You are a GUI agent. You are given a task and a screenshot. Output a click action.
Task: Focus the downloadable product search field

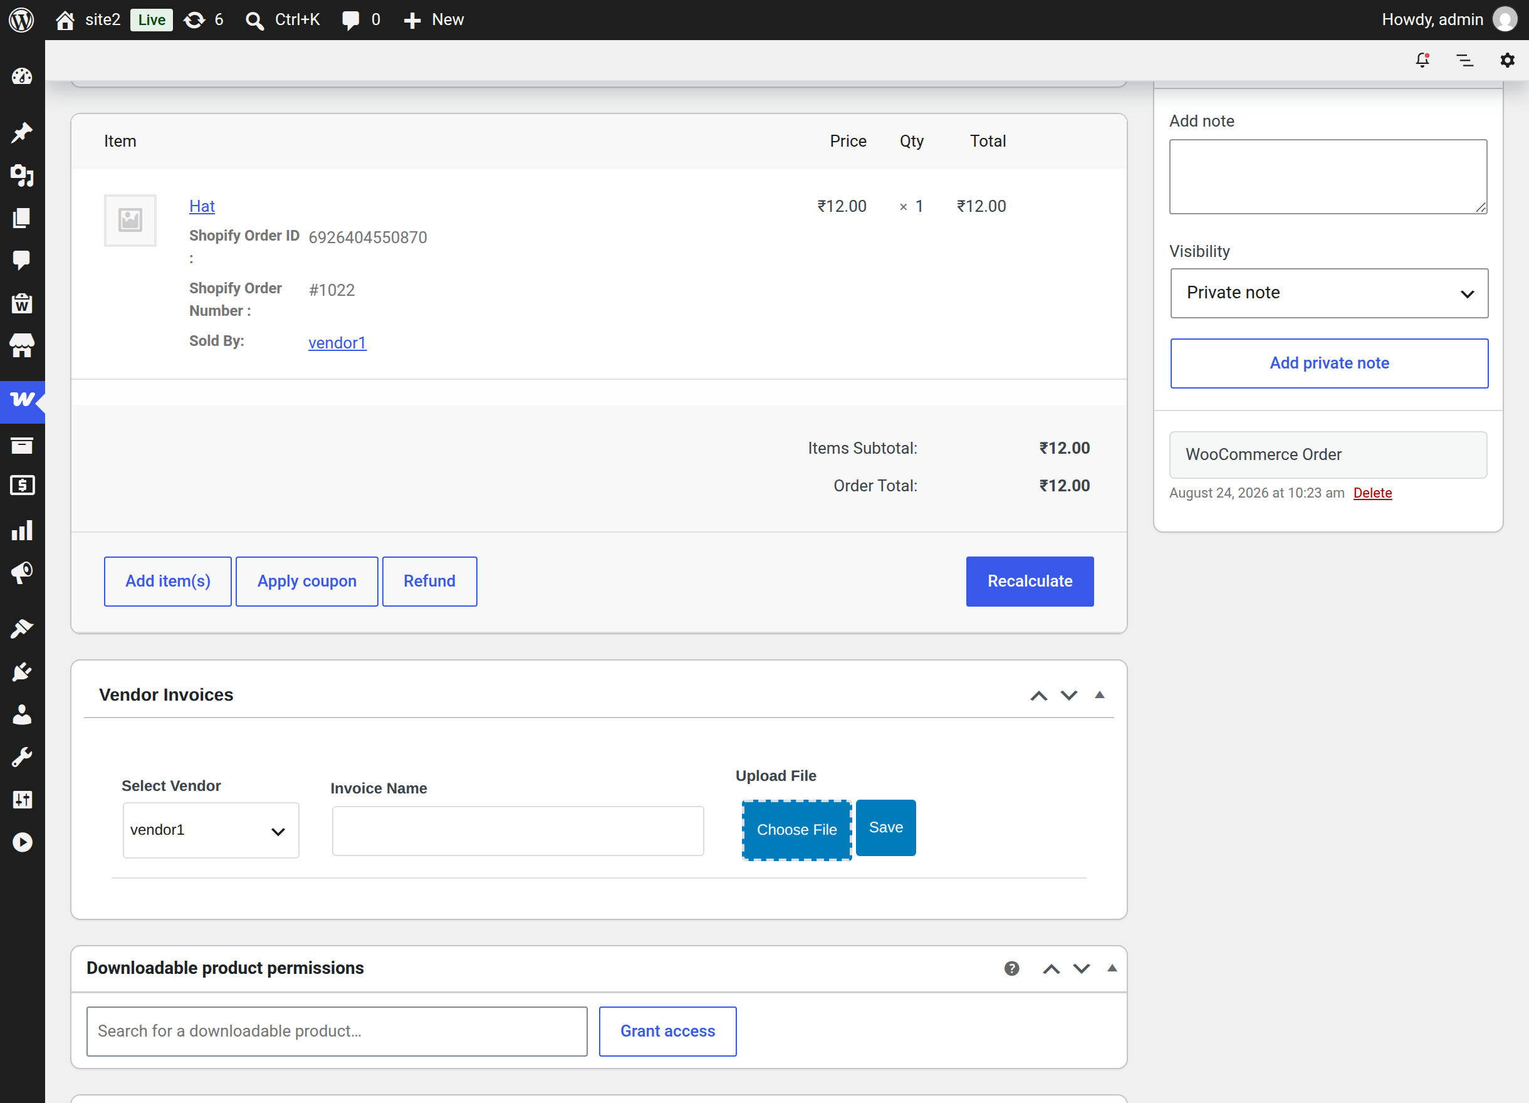coord(337,1032)
